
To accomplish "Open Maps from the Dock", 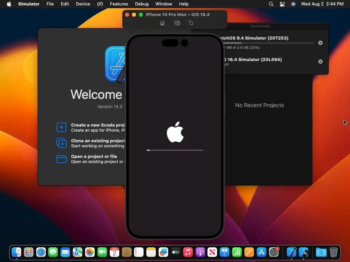I will click(78, 252).
